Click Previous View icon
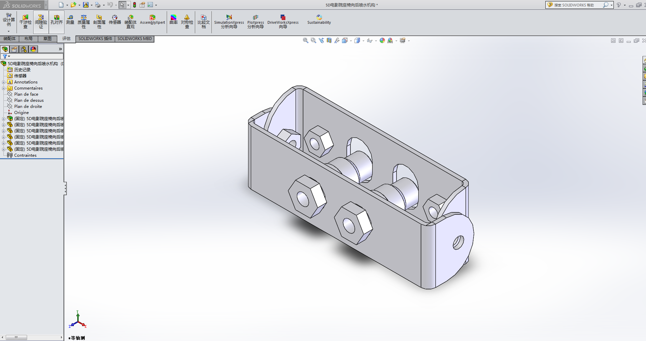This screenshot has width=646, height=341. pos(321,40)
